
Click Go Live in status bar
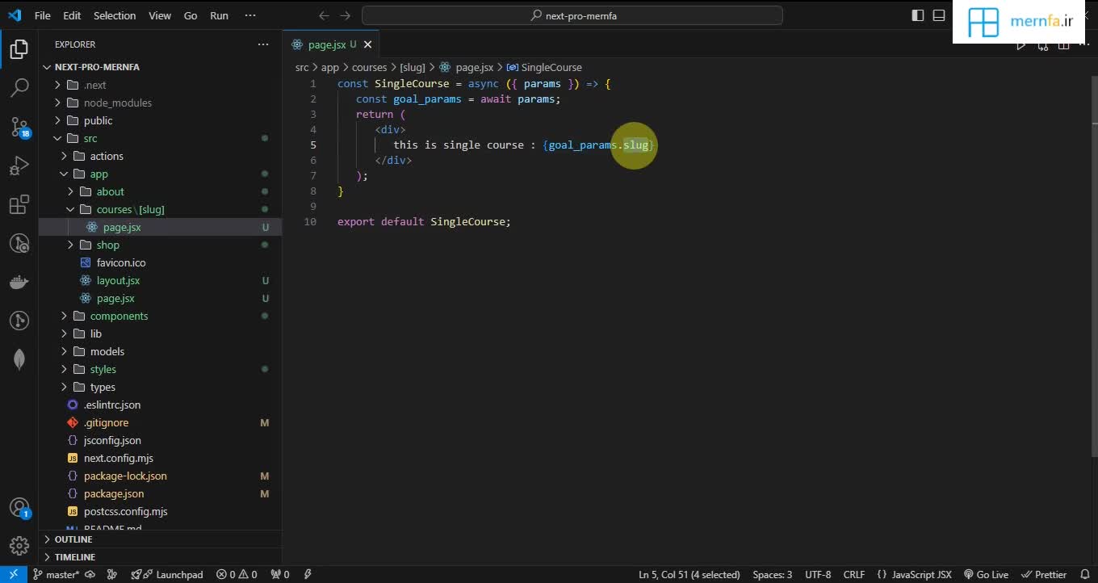pyautogui.click(x=986, y=575)
